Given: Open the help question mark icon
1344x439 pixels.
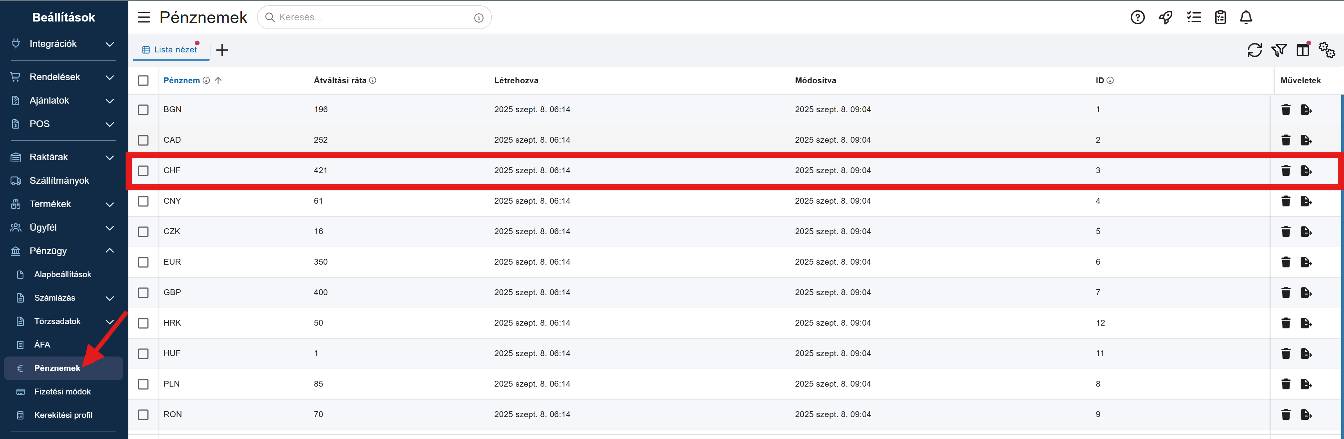Looking at the screenshot, I should pyautogui.click(x=1137, y=17).
